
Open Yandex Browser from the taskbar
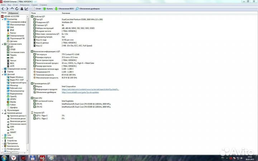point(14,158)
